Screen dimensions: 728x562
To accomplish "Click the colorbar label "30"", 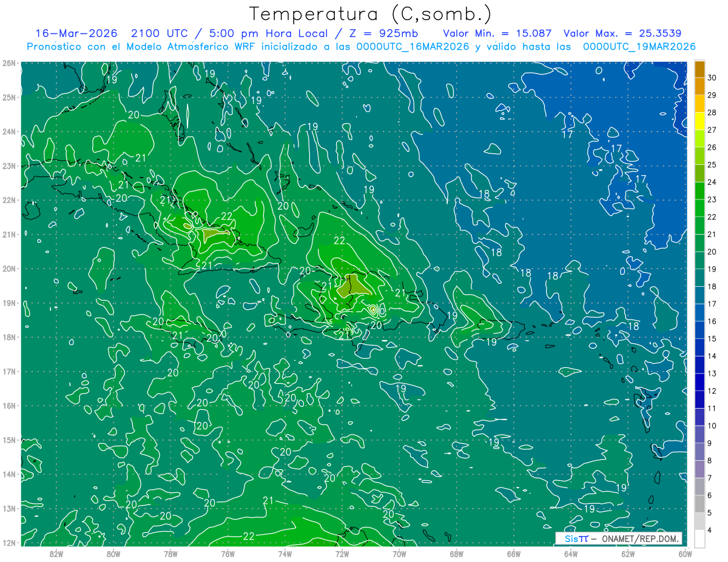I will coord(712,78).
